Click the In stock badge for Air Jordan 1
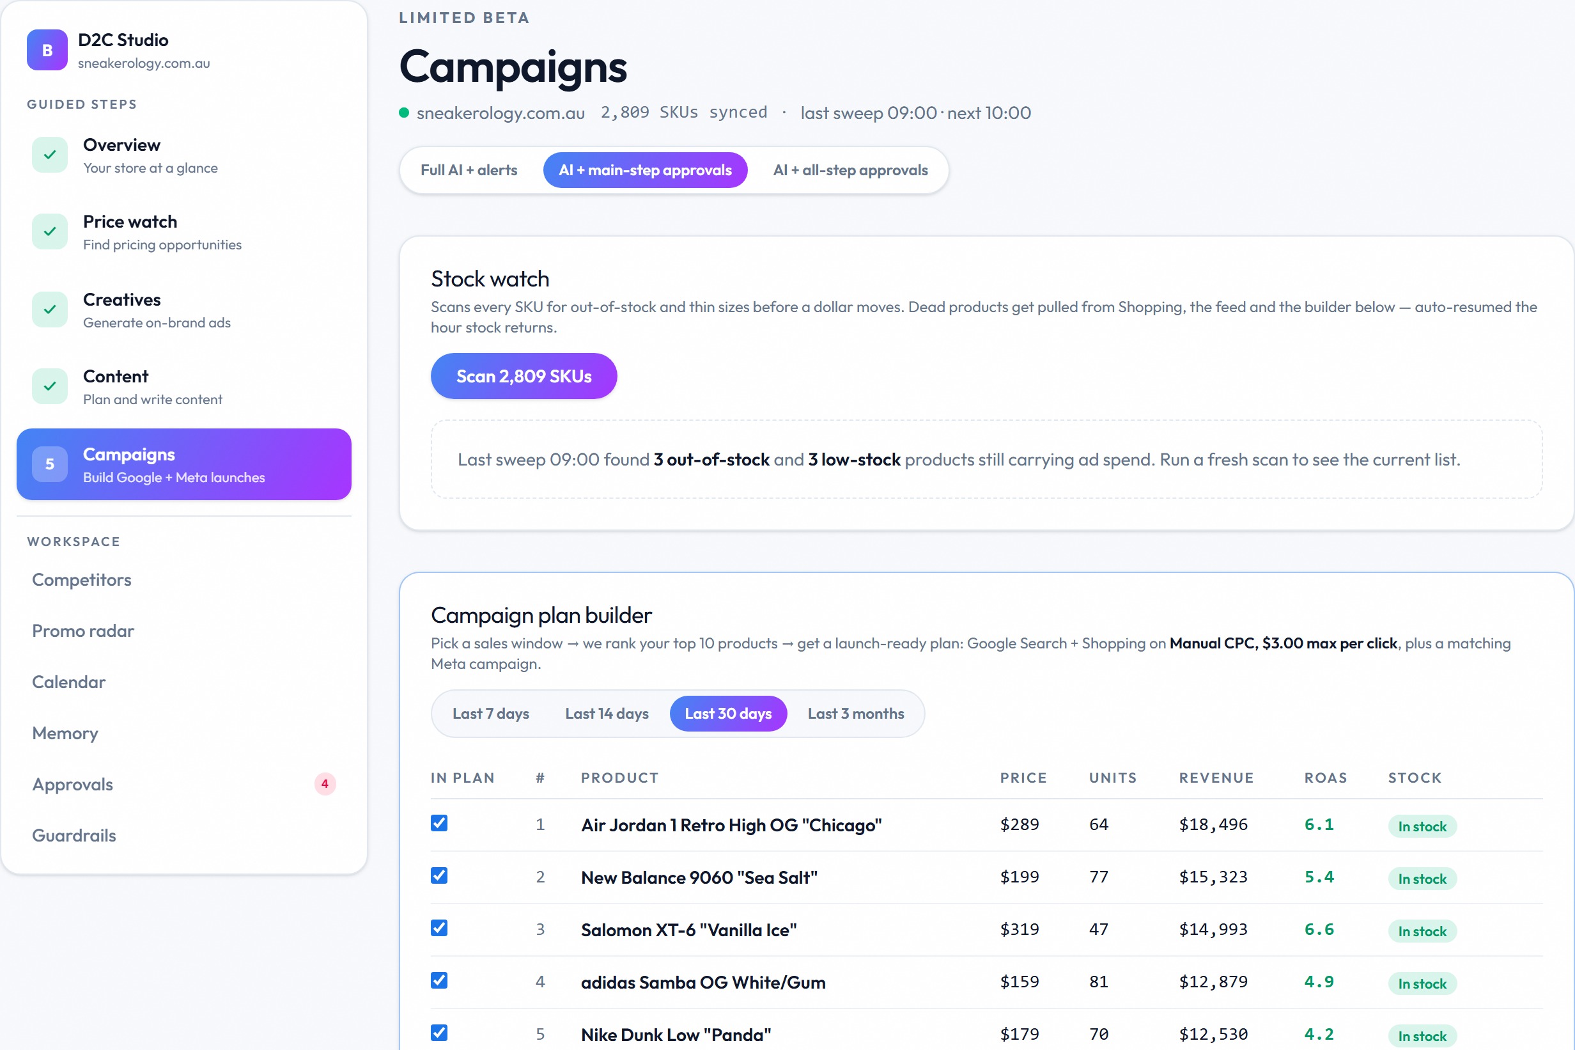1575x1050 pixels. tap(1422, 826)
